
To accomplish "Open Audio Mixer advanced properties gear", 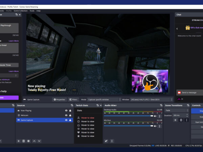I will tap(106, 141).
